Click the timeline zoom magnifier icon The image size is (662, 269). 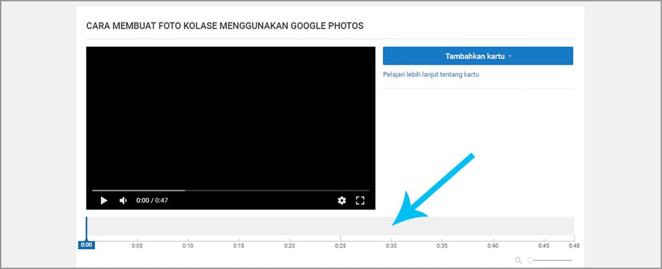tap(518, 260)
